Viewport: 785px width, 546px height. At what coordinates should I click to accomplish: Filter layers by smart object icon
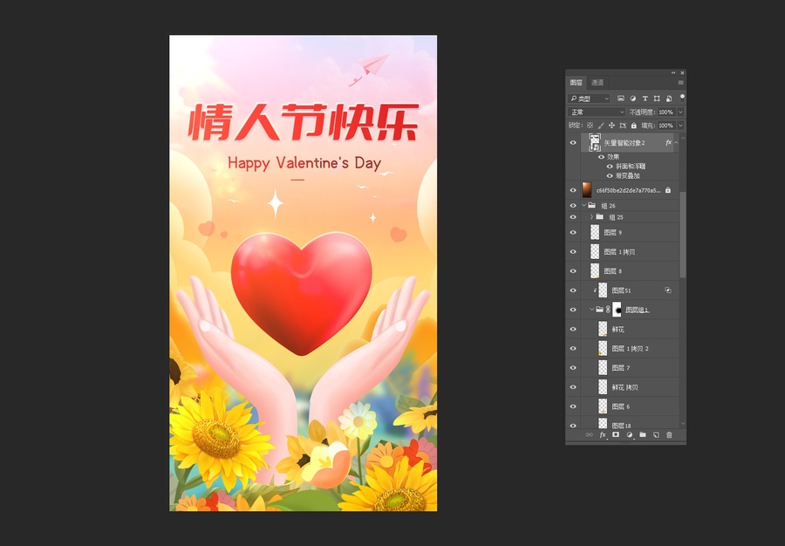(669, 99)
